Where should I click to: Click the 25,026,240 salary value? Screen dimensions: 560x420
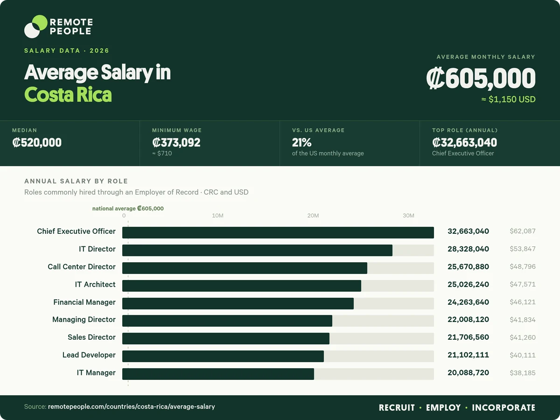pyautogui.click(x=468, y=285)
